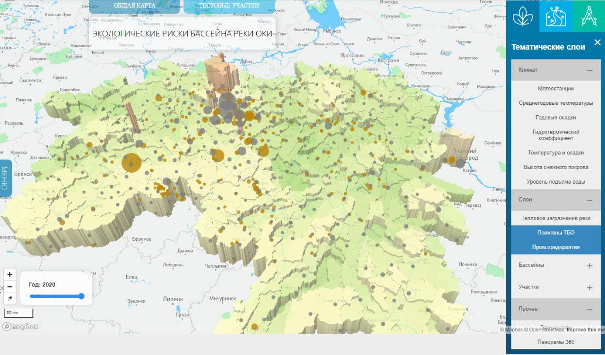The image size is (605, 355).
Task: Toggle the Метеостанции layer
Action: [x=556, y=88]
